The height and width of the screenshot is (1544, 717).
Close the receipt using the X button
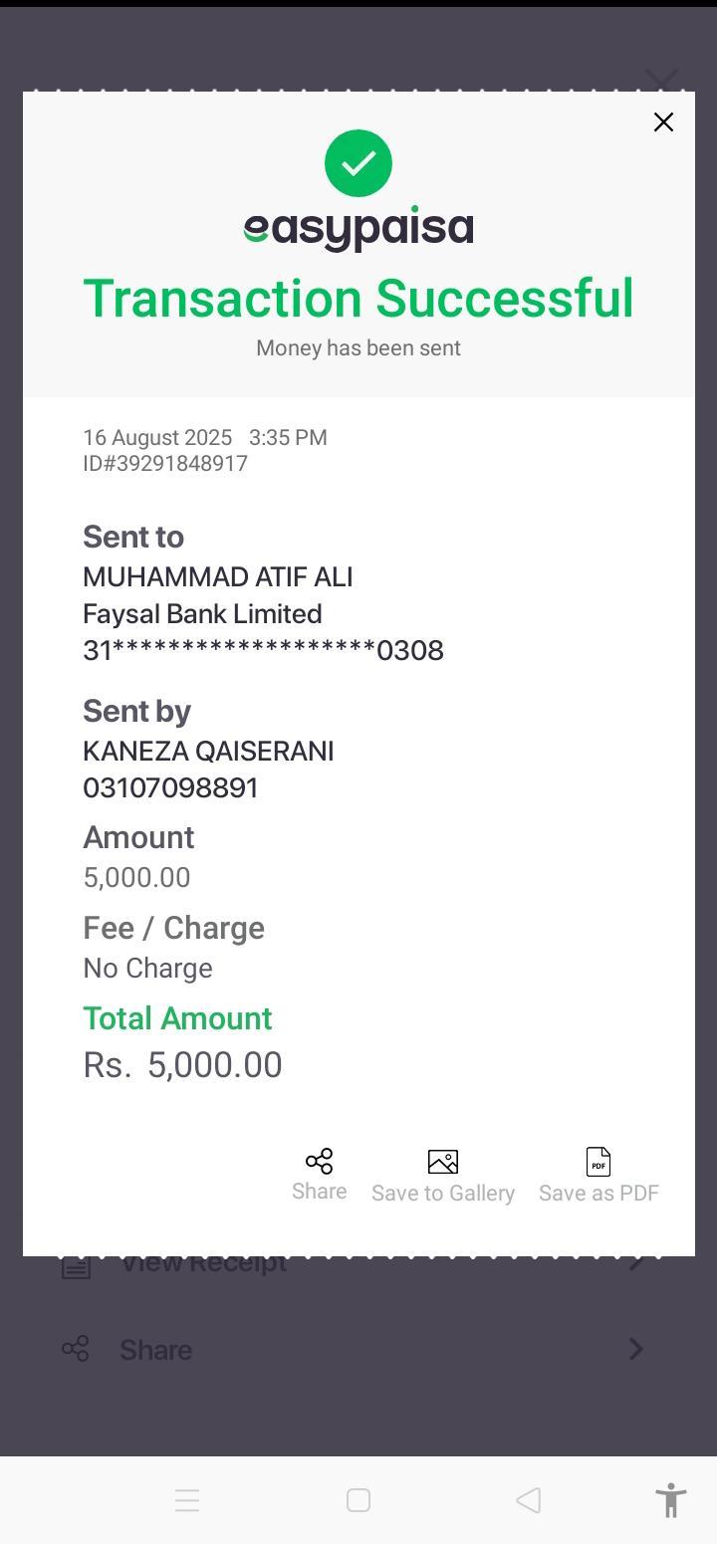click(663, 121)
